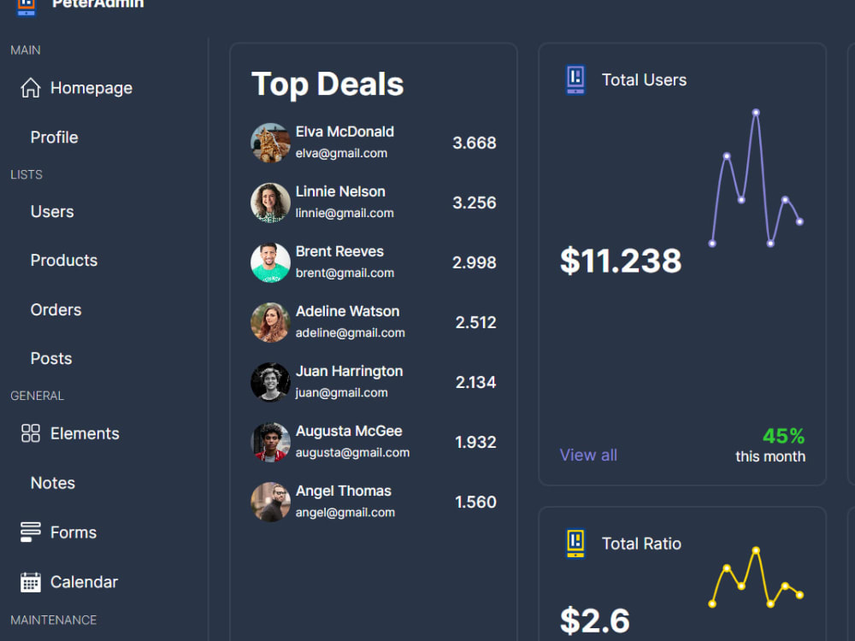The image size is (855, 641).
Task: Open Elva McDonald's avatar
Action: 270,143
